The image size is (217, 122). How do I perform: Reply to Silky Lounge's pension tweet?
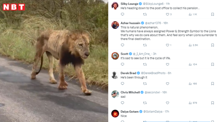(x=122, y=14)
